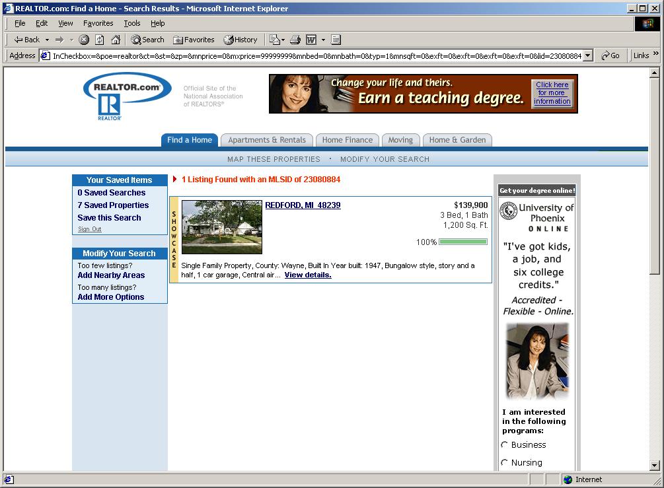Image resolution: width=664 pixels, height=488 pixels.
Task: Click Save this Search link
Action: (109, 218)
